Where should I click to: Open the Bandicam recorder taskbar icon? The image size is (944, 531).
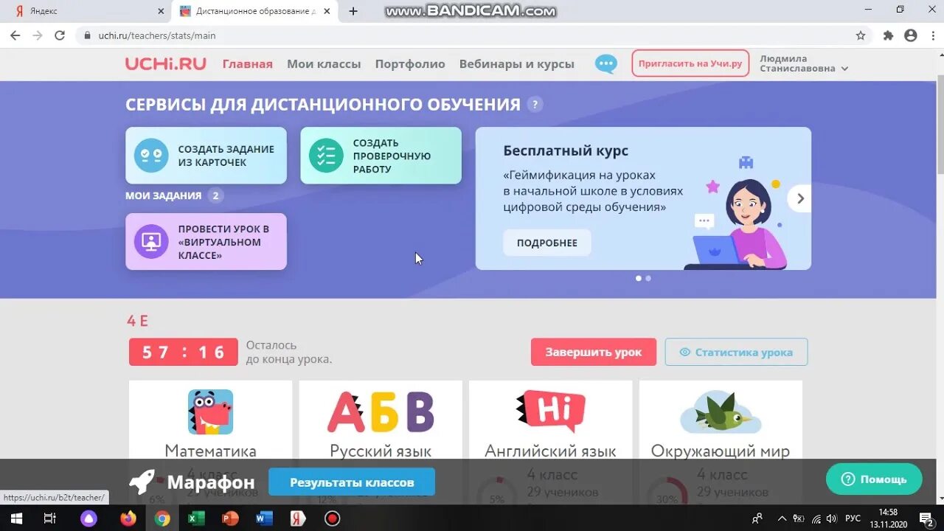click(332, 518)
